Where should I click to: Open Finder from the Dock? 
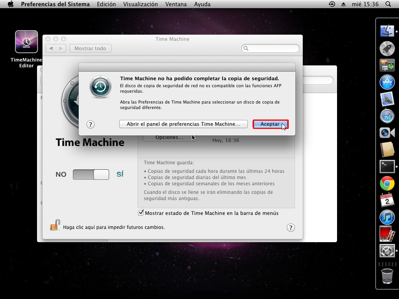387,31
